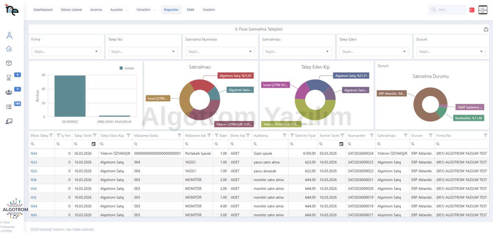Click cell SAT2026000024 in Numaratör column
493x233 pixels.
click(x=361, y=153)
